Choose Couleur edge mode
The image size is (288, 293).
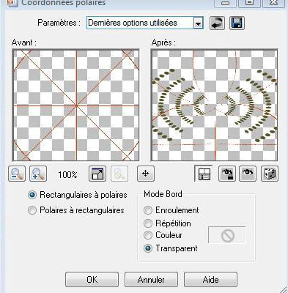coord(163,235)
